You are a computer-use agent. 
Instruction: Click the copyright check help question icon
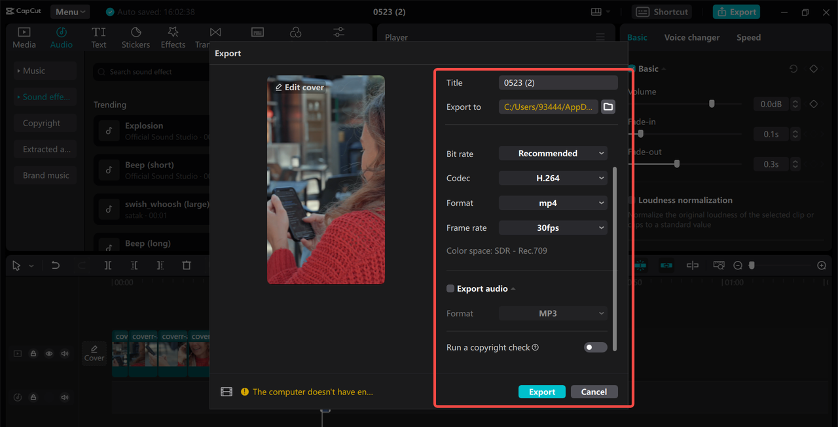(x=536, y=347)
